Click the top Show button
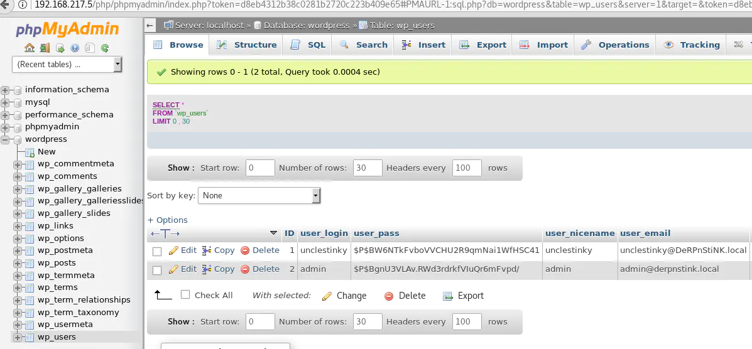 point(180,168)
